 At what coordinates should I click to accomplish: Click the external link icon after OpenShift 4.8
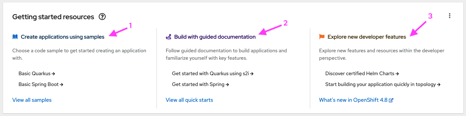391,100
